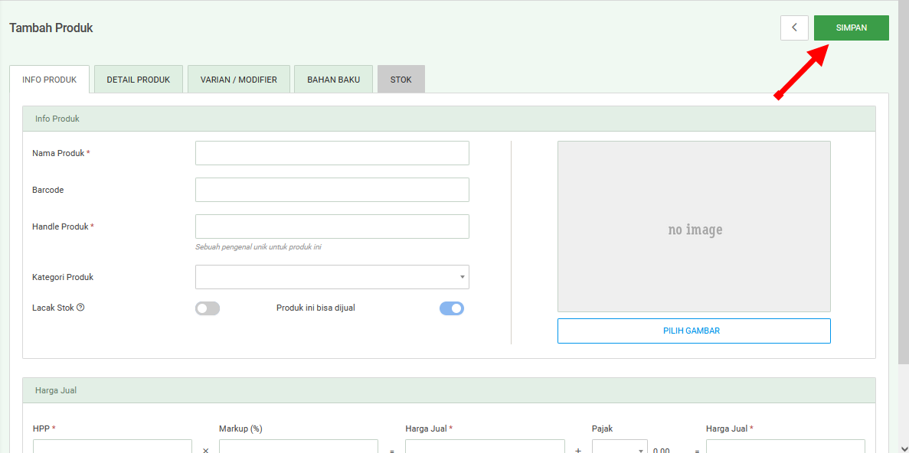
Task: Open the Varian / Modifier tab
Action: click(x=238, y=80)
